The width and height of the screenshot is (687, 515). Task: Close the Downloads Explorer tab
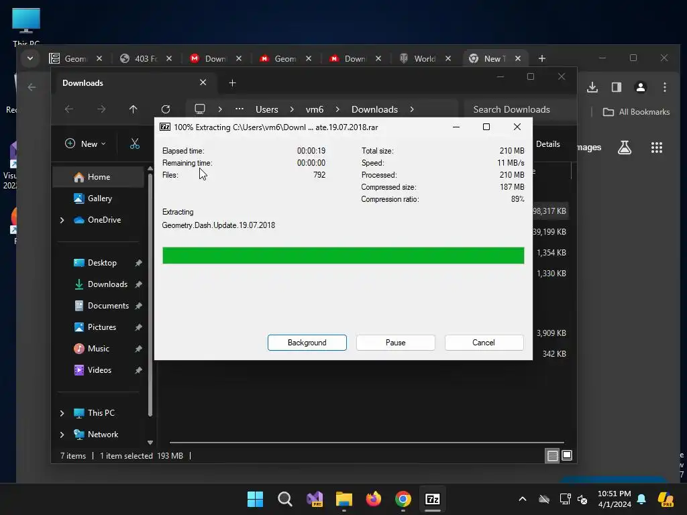tap(203, 82)
